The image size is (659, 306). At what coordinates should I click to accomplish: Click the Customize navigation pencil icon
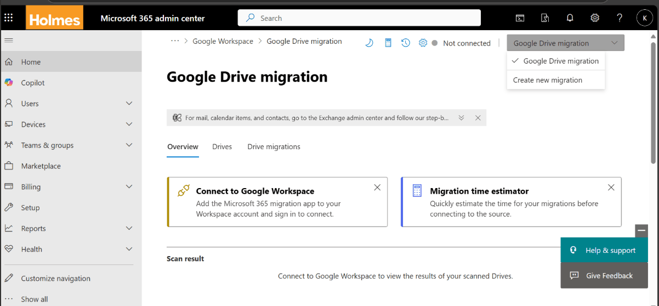[x=9, y=278]
